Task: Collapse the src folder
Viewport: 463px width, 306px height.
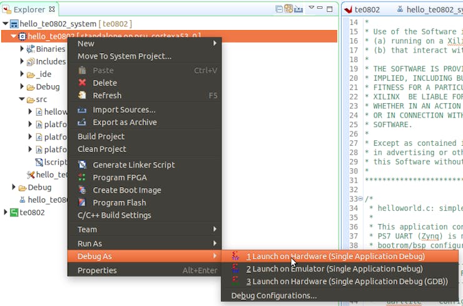Action: (x=22, y=99)
